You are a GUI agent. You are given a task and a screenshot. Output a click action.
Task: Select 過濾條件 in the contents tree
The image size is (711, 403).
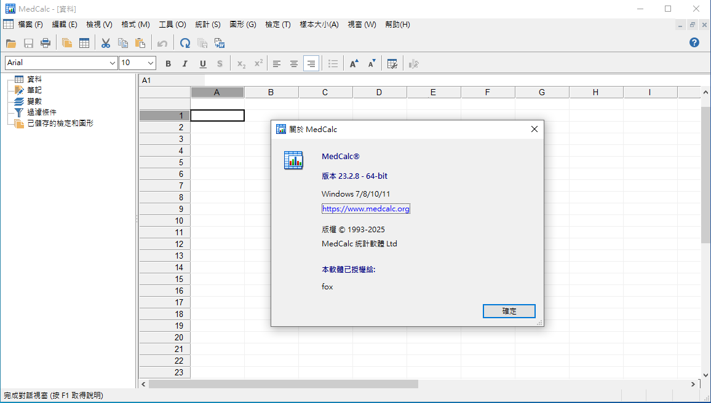pos(42,112)
